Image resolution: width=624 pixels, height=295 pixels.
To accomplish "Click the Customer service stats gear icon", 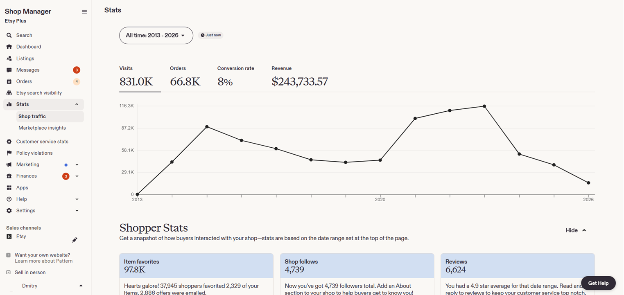I will [x=9, y=142].
